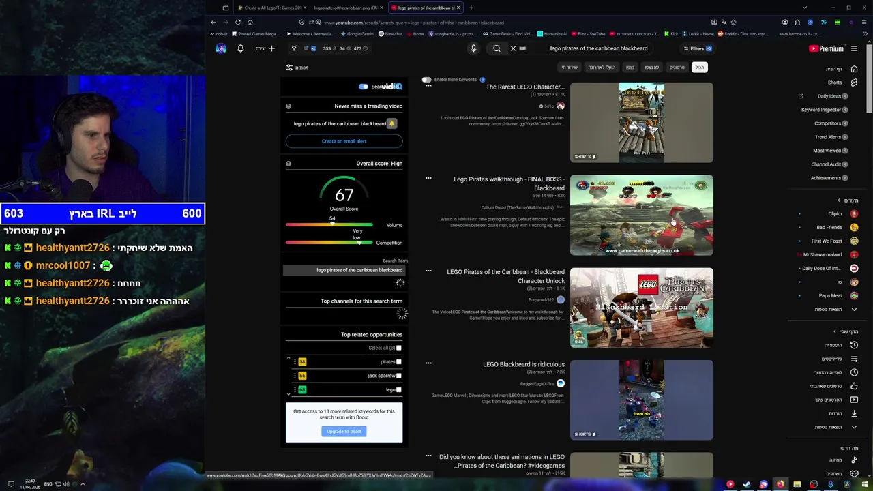Viewport: 873px width, 491px height.
Task: Click the Competition score slider marker
Action: click(359, 243)
